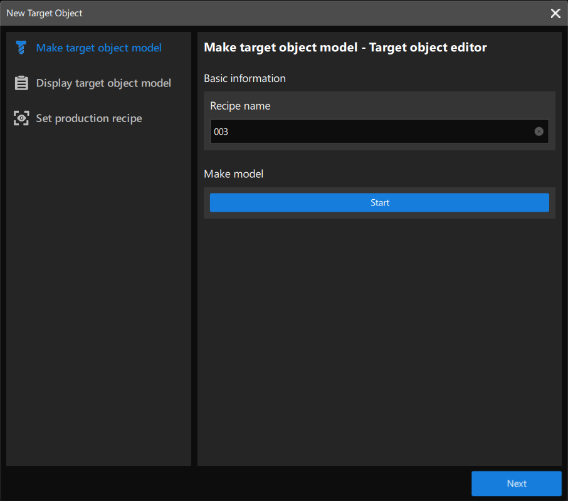Click the Recipe name label
568x501 pixels.
(240, 106)
